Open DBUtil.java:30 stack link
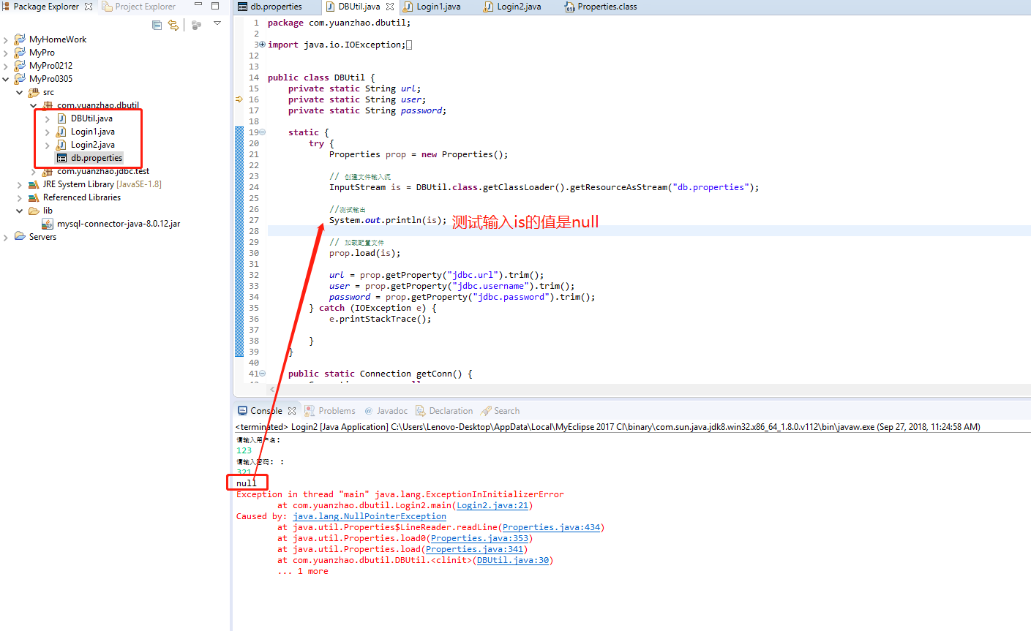The image size is (1031, 631). tap(513, 560)
